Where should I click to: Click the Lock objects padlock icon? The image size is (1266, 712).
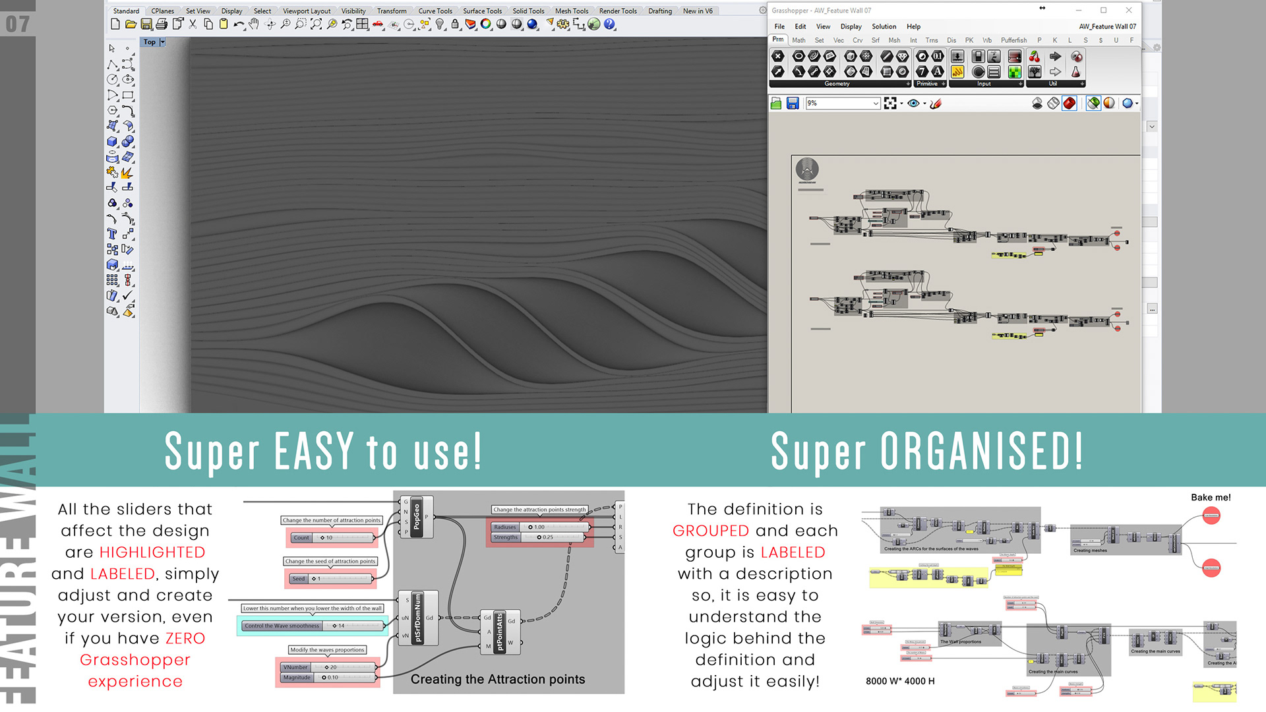click(455, 24)
